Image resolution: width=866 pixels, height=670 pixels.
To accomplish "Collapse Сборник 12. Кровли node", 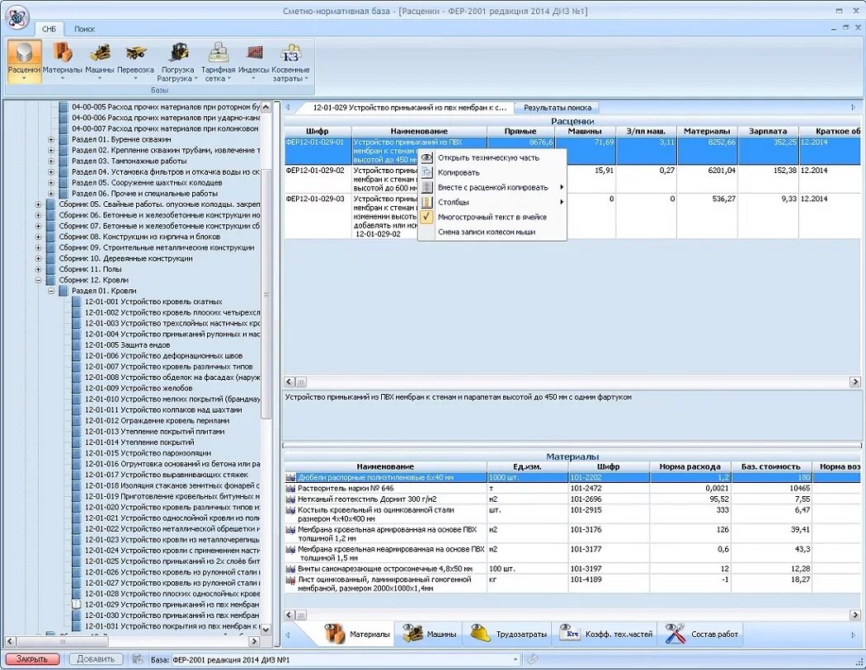I will (38, 280).
